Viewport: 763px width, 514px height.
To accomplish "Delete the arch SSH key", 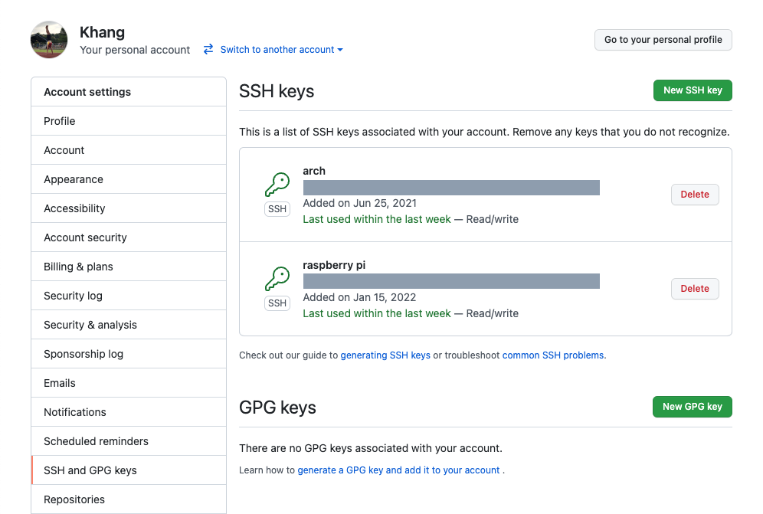I will [x=694, y=194].
